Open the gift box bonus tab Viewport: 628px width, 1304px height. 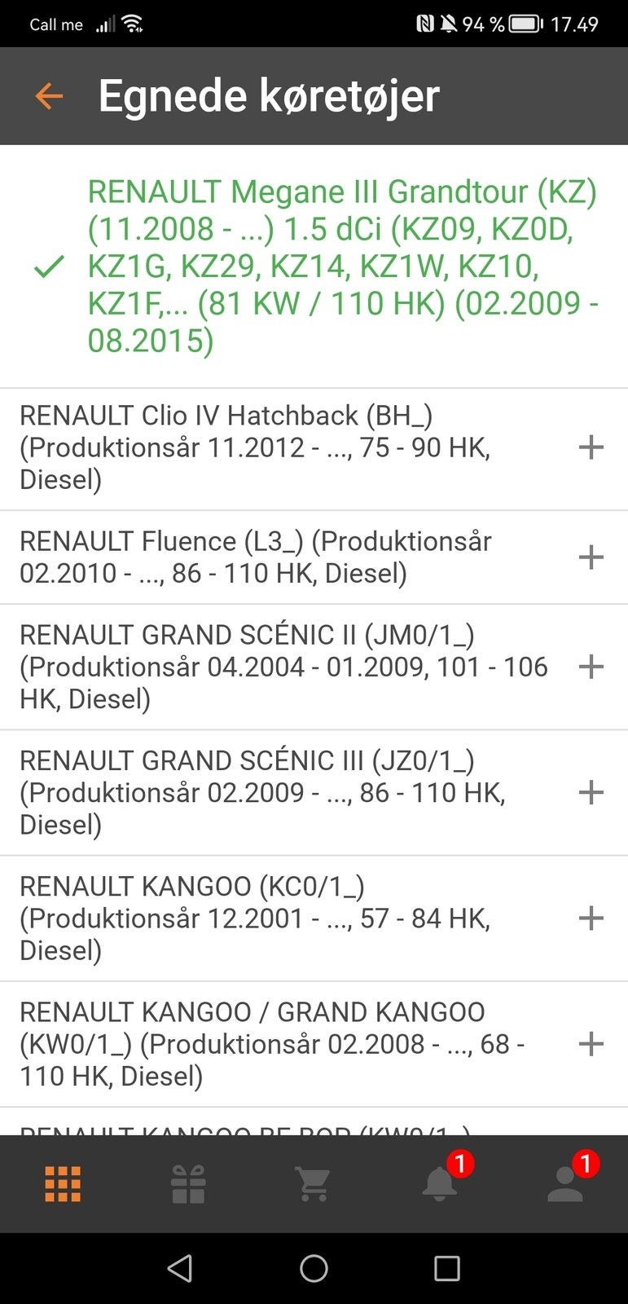(188, 1183)
